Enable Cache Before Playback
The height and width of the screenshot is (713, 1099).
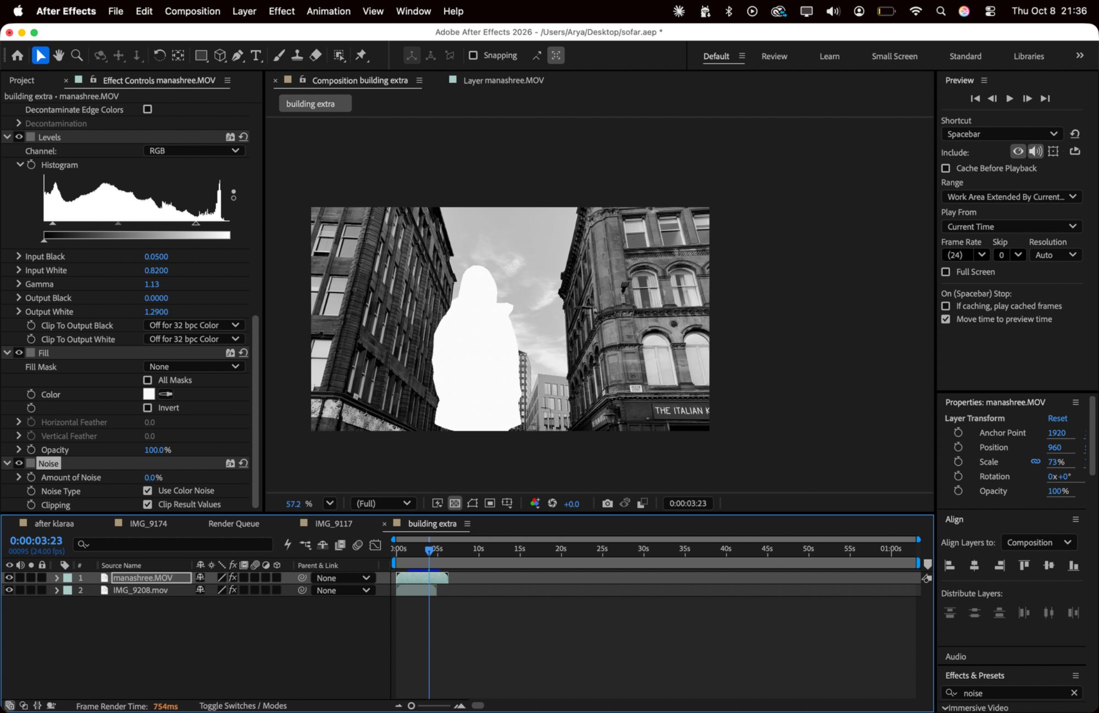[x=946, y=168]
